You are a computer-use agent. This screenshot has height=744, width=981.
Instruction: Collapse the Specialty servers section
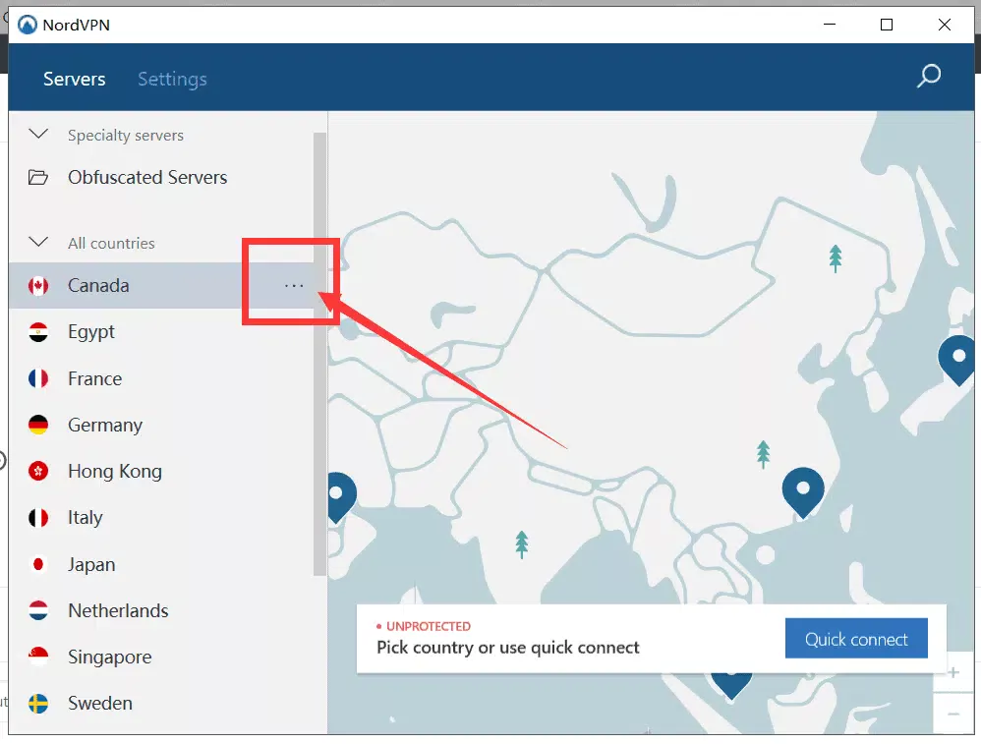(39, 135)
